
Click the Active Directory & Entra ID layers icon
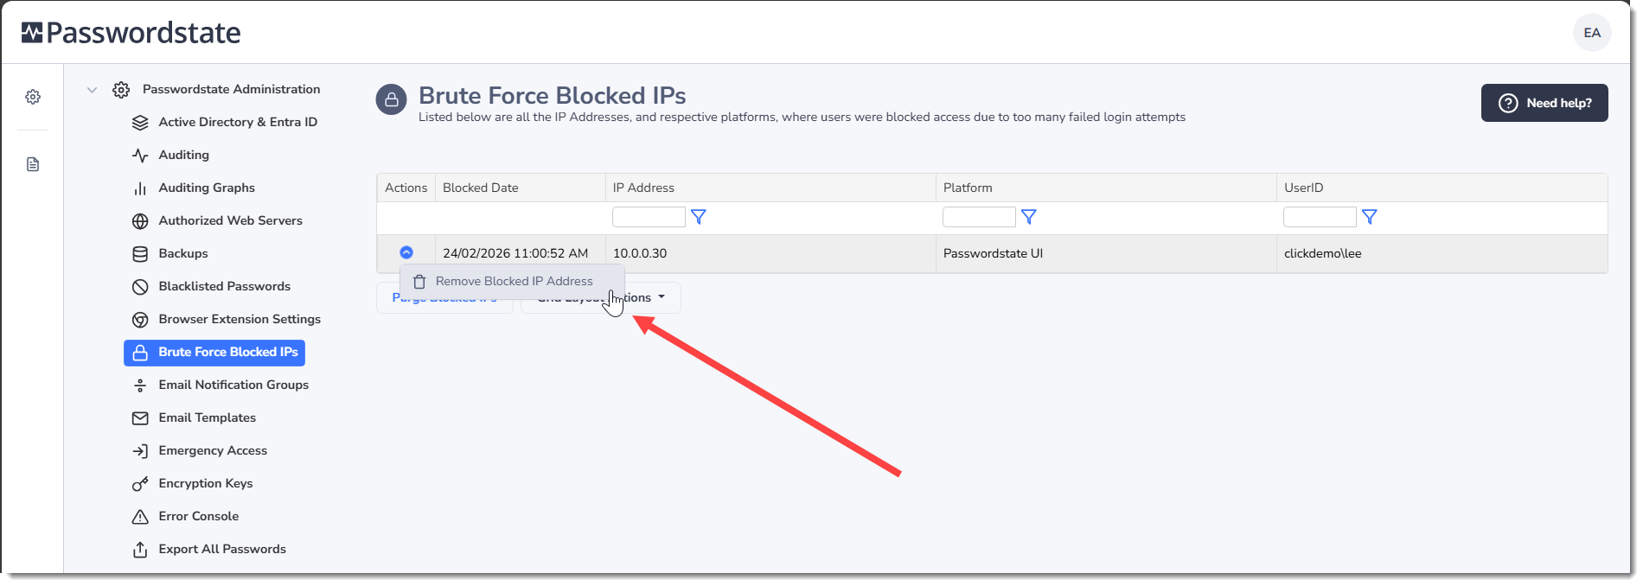click(140, 123)
